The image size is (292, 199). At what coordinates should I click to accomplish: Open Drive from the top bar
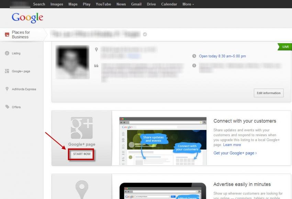151,4
